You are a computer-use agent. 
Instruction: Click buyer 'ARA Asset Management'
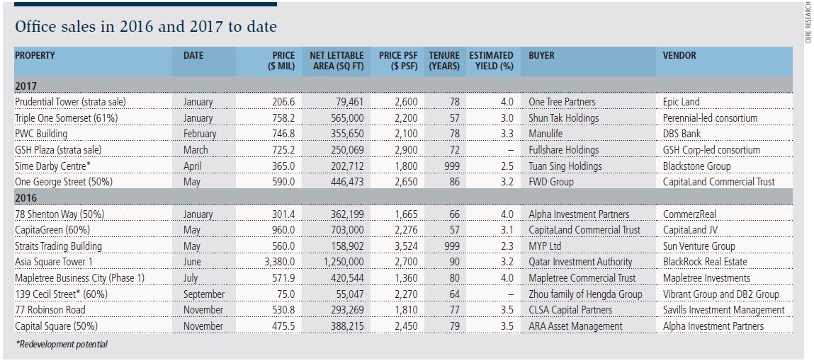tap(575, 326)
